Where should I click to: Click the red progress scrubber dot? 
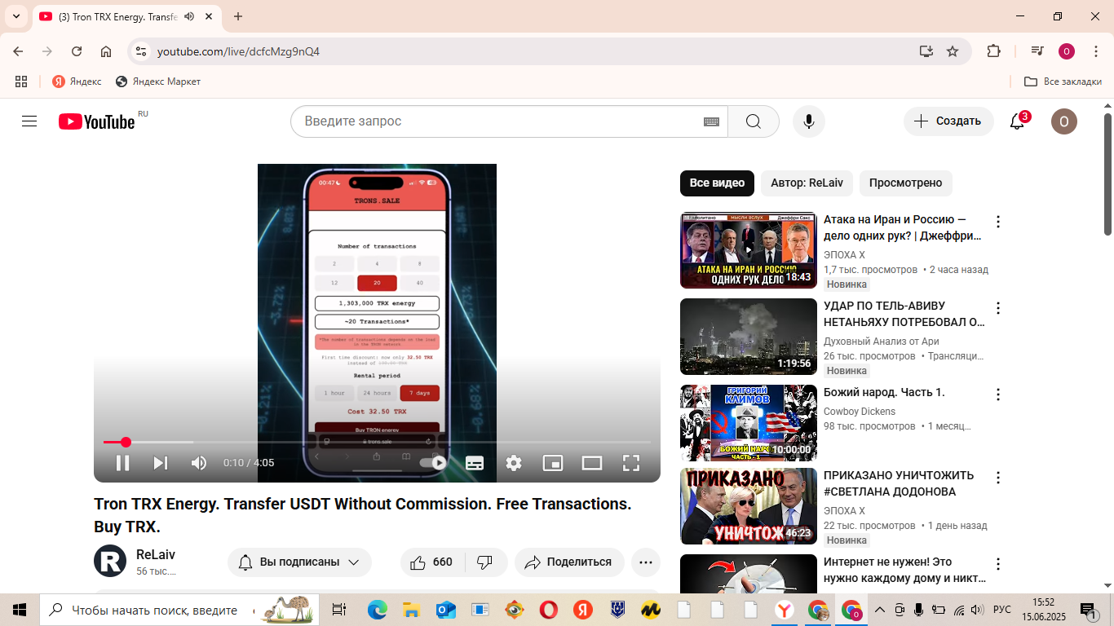tap(126, 442)
